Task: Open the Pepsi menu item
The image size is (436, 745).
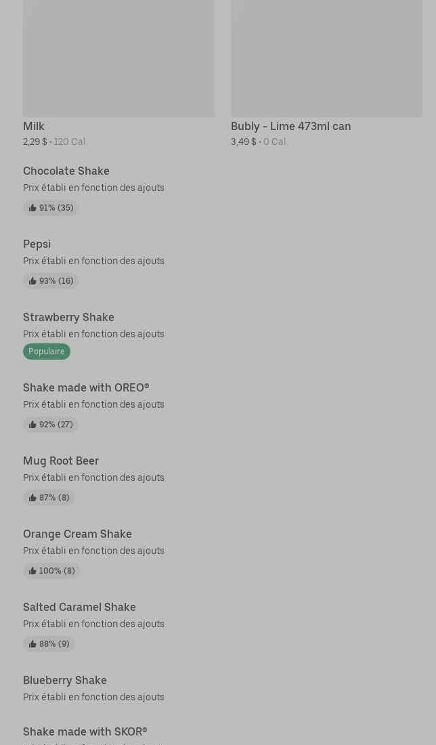Action: [x=37, y=244]
